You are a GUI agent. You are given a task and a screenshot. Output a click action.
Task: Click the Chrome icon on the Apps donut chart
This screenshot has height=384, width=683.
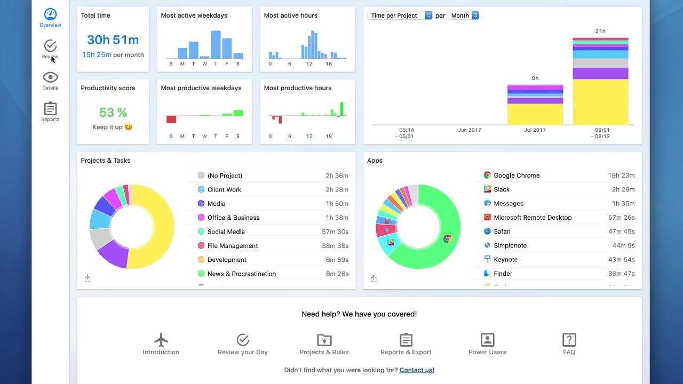click(x=448, y=239)
